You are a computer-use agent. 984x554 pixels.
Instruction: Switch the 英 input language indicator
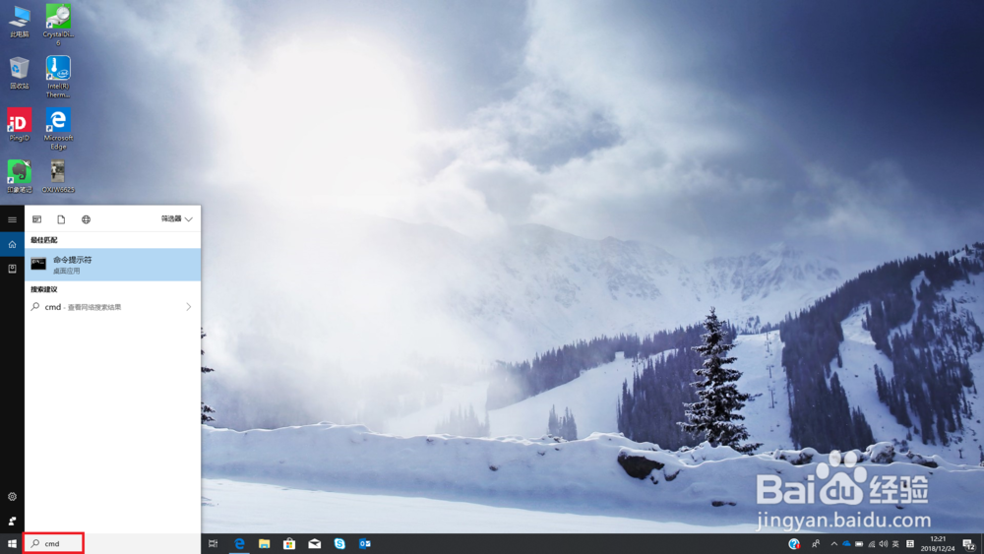click(896, 544)
